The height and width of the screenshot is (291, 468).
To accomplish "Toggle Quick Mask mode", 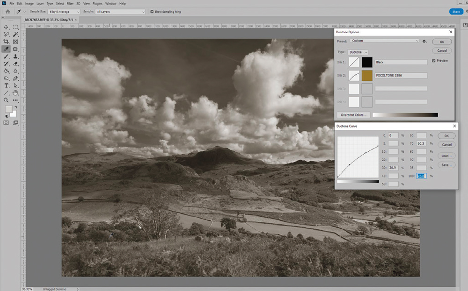I will click(x=6, y=123).
